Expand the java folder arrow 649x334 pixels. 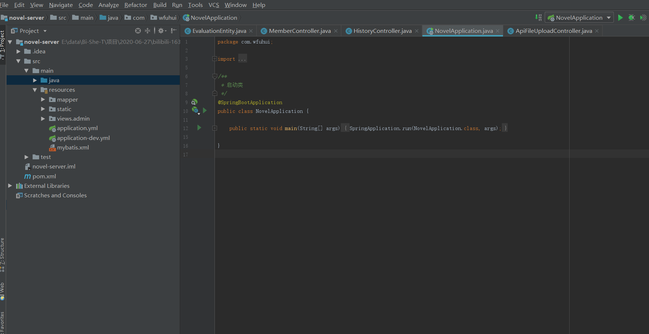(35, 80)
